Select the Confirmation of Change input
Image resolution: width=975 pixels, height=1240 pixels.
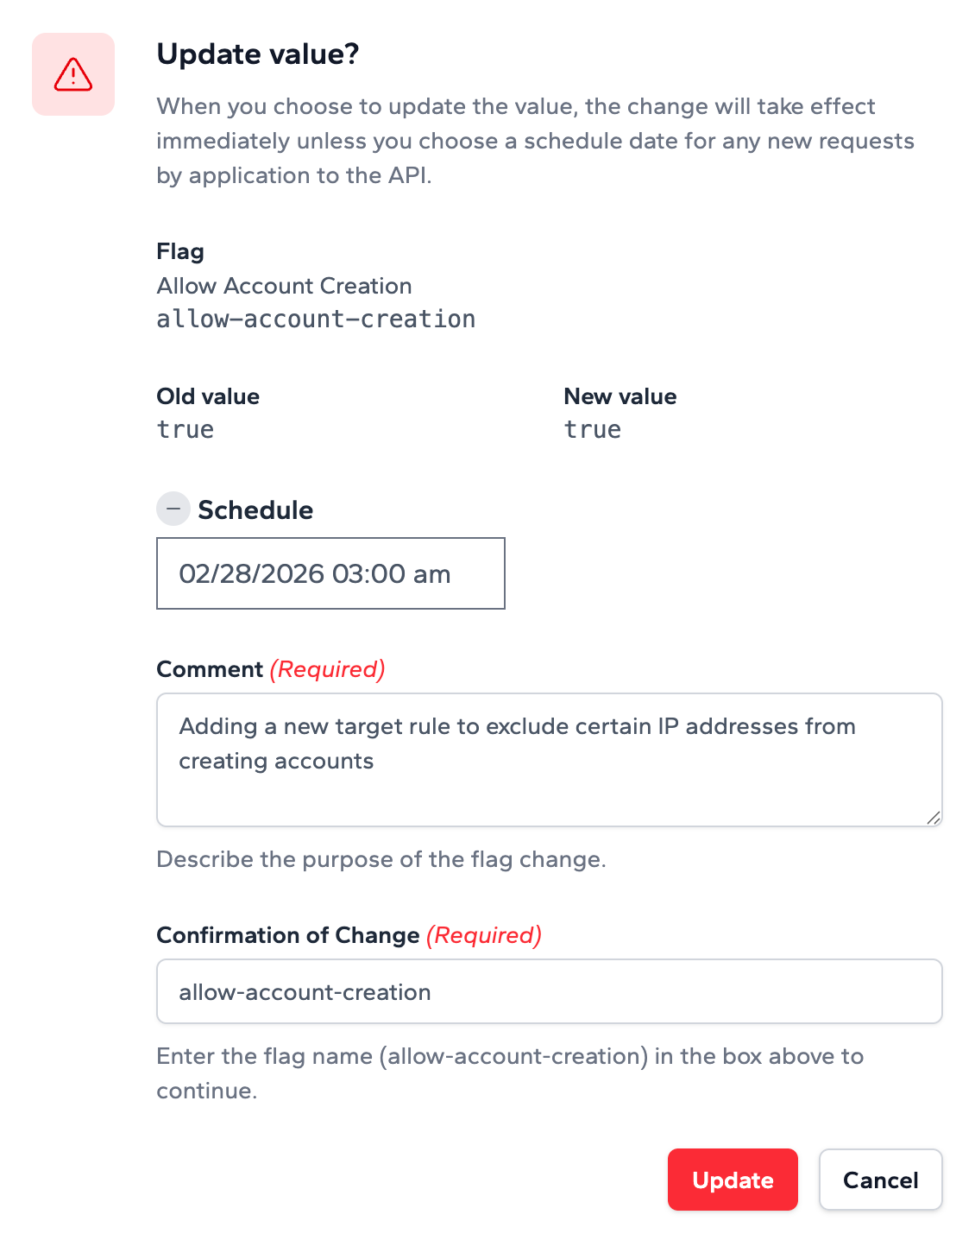click(549, 991)
